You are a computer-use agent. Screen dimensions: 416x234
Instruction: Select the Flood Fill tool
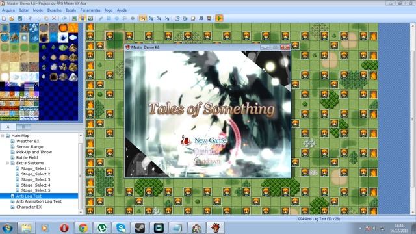tap(125, 18)
